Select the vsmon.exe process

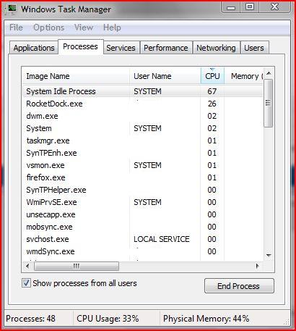click(x=143, y=165)
